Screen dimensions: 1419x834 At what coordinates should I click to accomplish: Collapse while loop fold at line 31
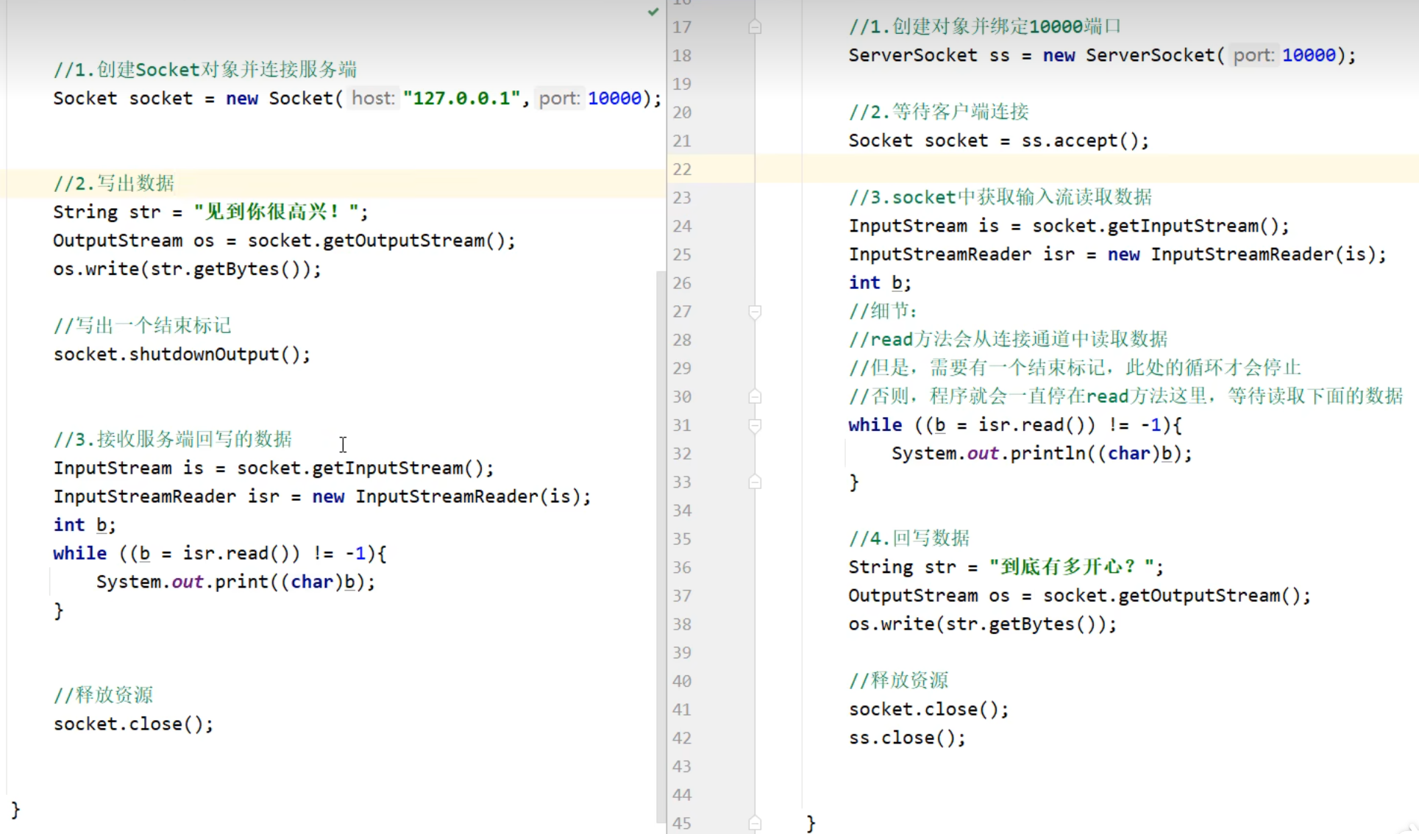755,425
